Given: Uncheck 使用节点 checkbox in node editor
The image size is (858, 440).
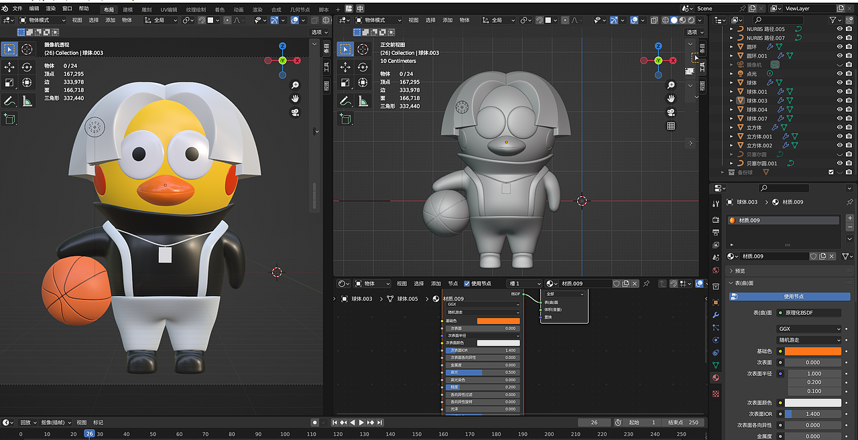Looking at the screenshot, I should click(467, 283).
